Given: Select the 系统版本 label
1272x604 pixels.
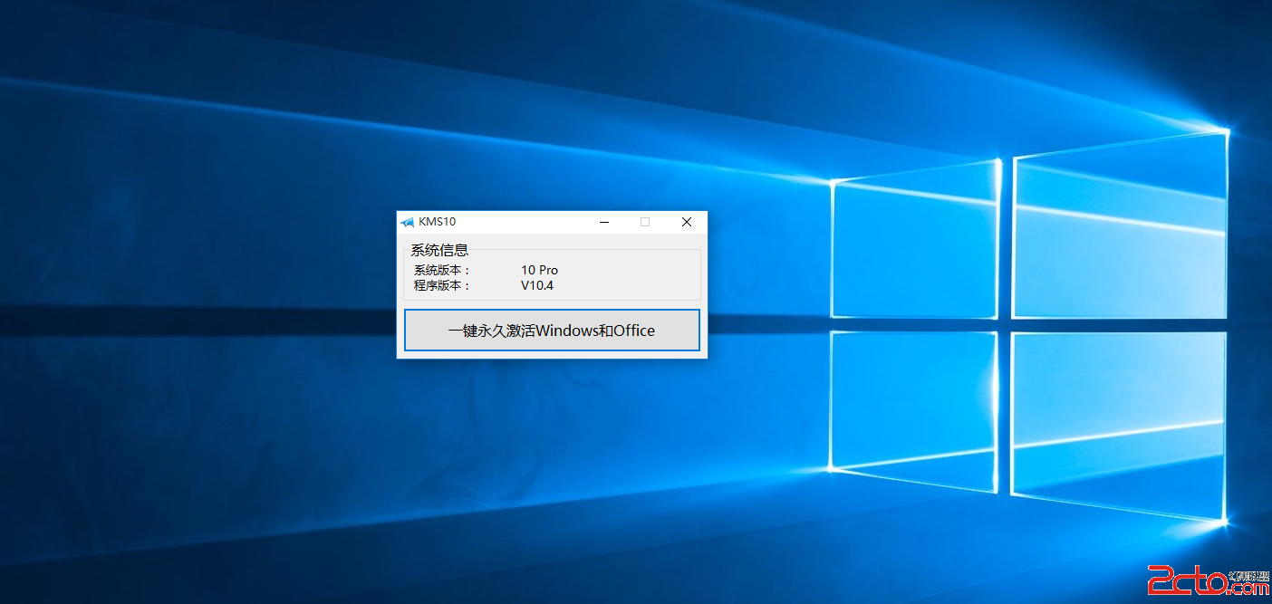Looking at the screenshot, I should [442, 270].
